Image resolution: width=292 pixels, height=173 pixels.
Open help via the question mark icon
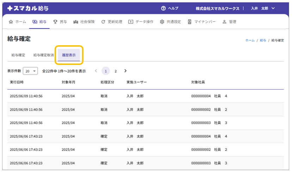point(163,8)
